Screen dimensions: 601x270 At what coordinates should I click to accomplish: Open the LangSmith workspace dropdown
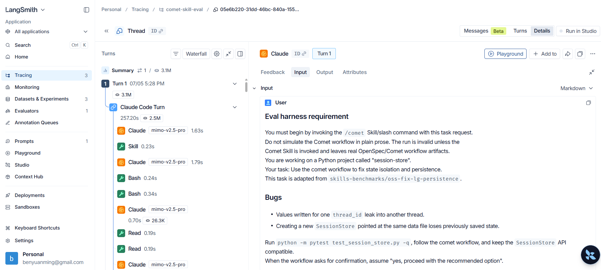point(25,10)
